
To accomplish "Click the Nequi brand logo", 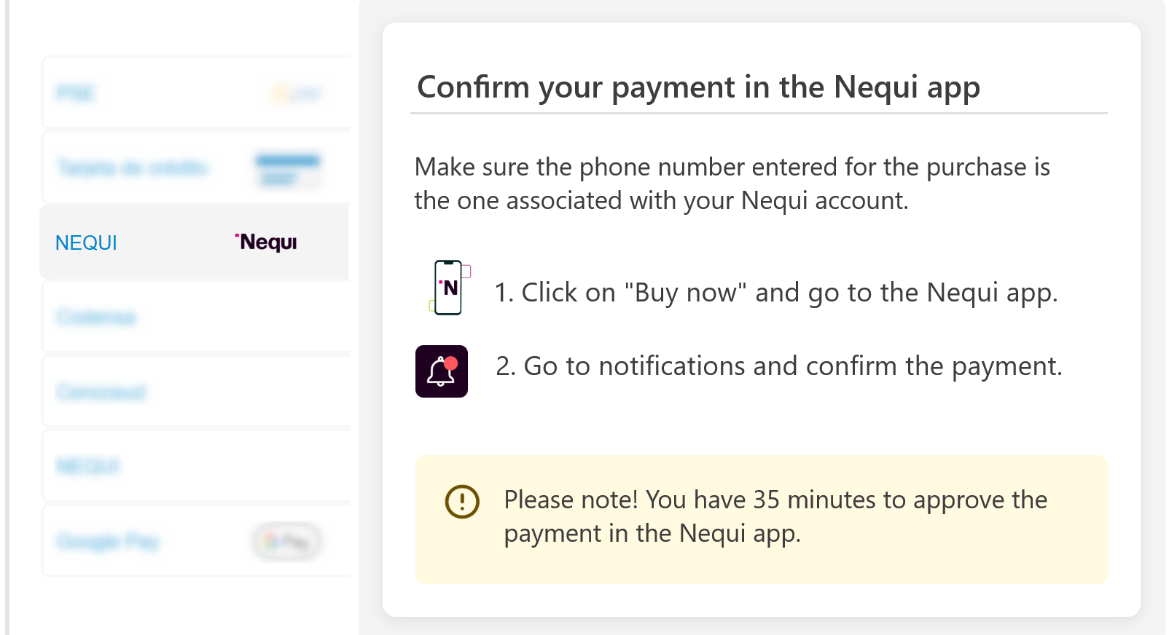I will tap(266, 242).
